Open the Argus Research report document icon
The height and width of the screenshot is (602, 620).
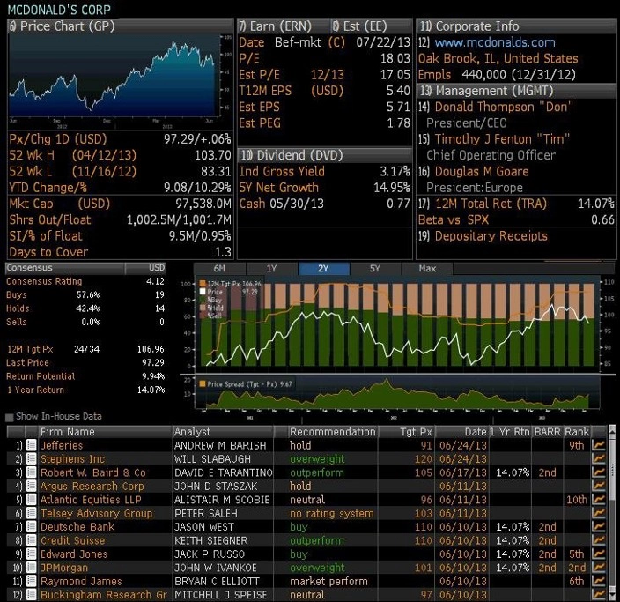click(x=31, y=486)
